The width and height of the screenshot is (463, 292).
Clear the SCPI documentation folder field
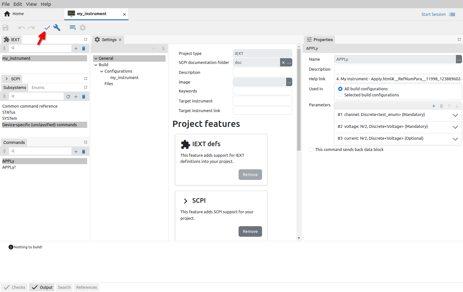point(283,63)
